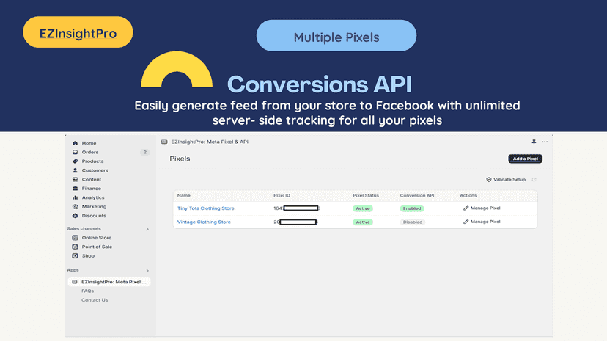Expand the Sales channels section chevron

click(147, 229)
